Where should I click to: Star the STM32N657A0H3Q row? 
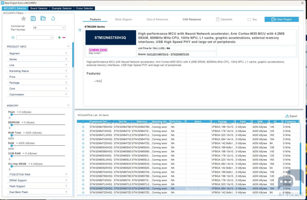pyautogui.click(x=83, y=172)
